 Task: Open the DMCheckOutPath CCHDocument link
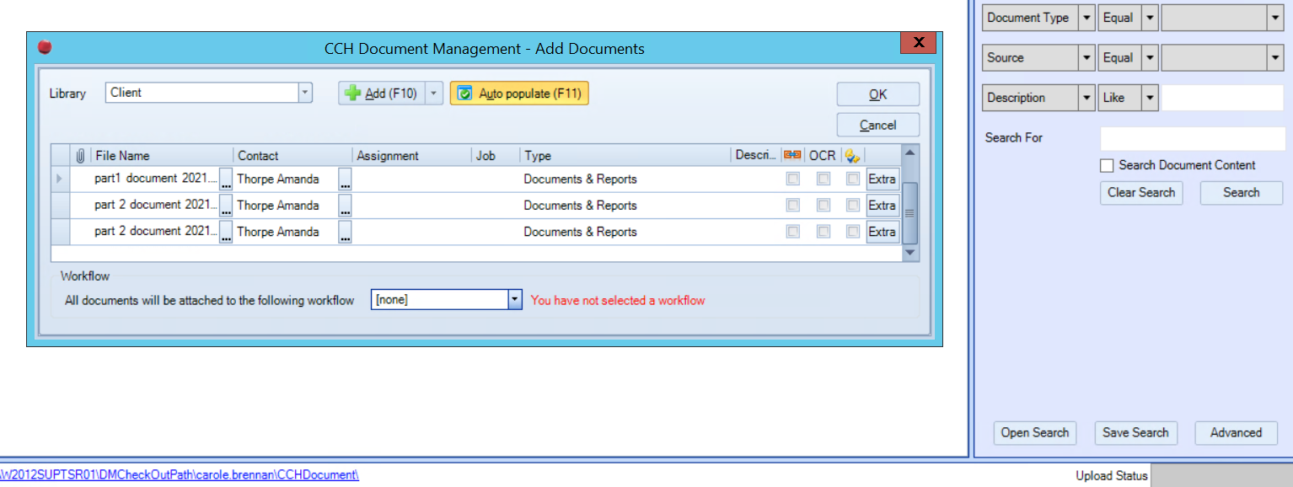tap(180, 475)
